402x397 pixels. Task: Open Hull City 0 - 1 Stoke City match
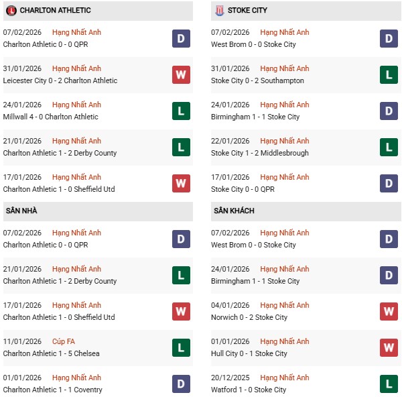(x=249, y=353)
